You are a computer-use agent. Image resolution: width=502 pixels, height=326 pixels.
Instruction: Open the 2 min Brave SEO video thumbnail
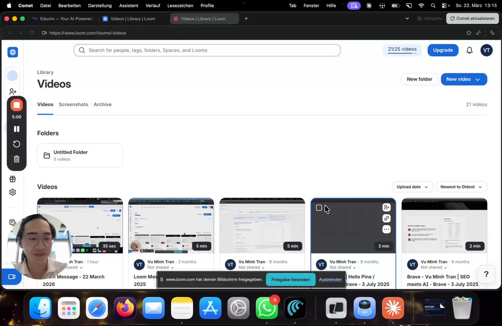click(x=444, y=225)
